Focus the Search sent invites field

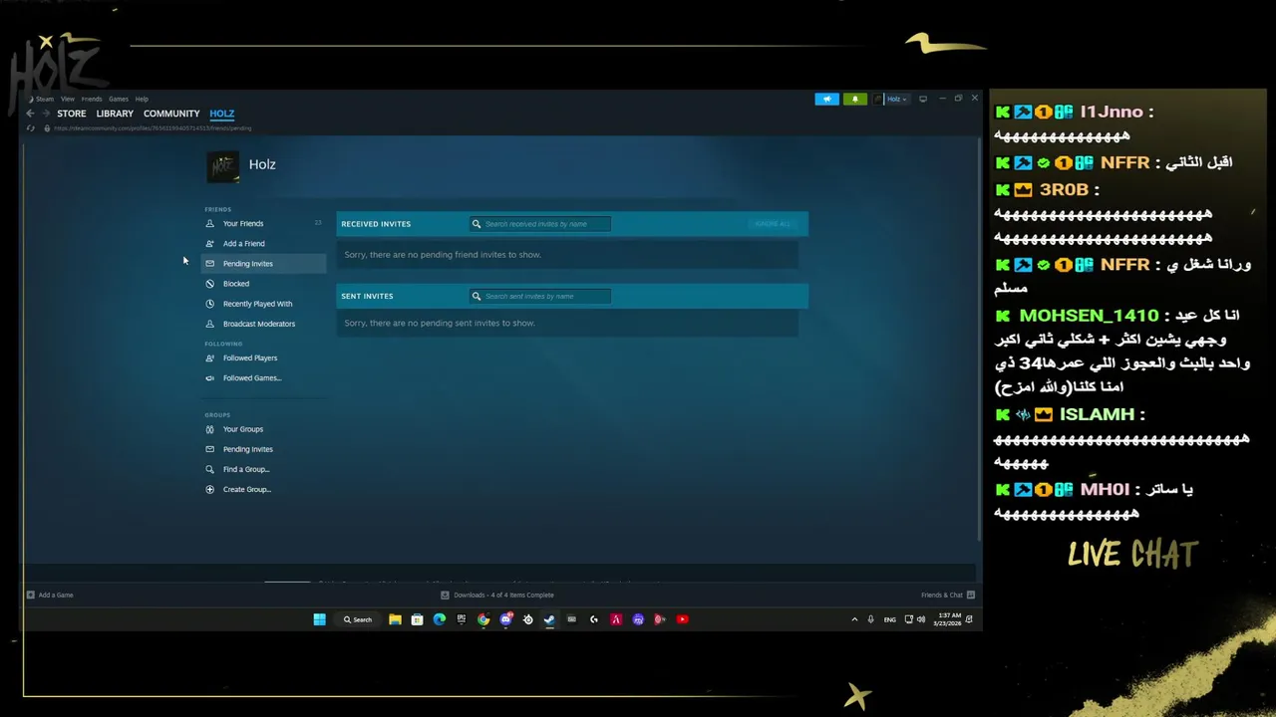click(539, 296)
